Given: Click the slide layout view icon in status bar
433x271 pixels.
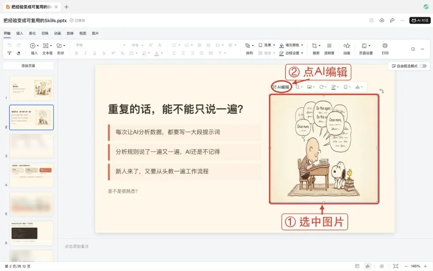Looking at the screenshot, I should 357,266.
